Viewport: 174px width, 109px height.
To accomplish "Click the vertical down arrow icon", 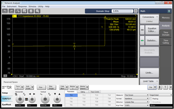I will (x=55, y=94).
